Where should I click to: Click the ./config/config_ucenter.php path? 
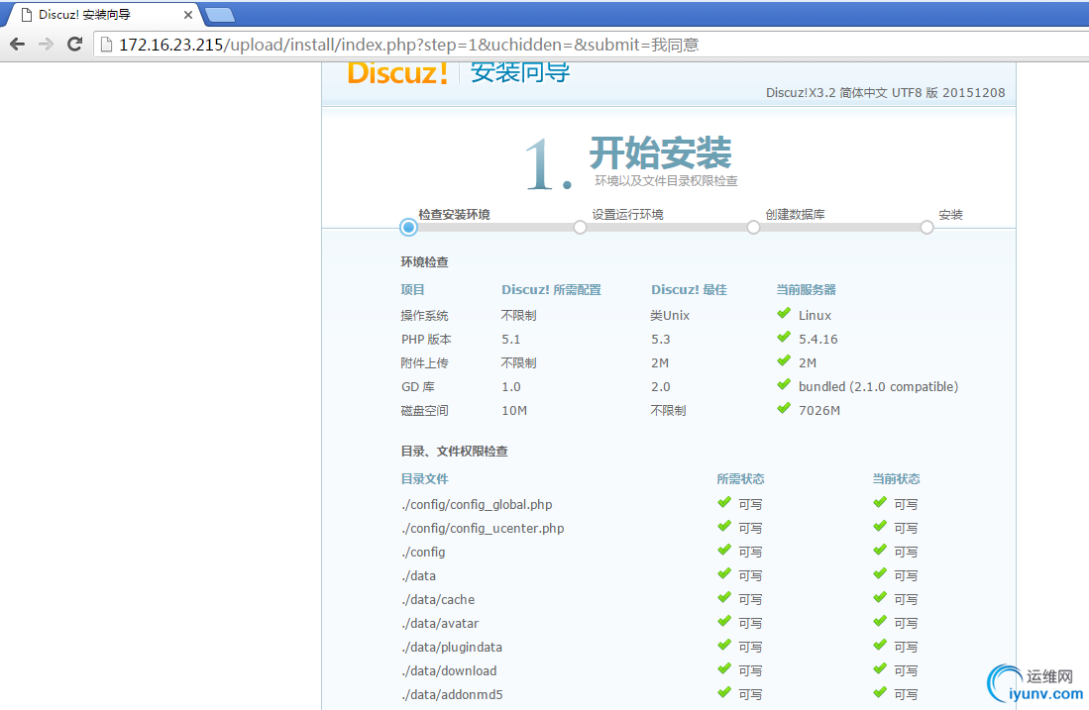point(483,528)
